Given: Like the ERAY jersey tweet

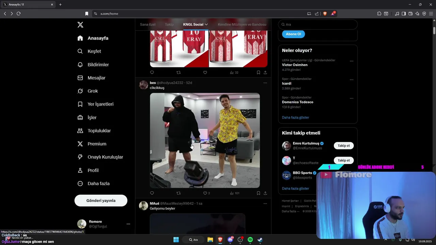Looking at the screenshot, I should (205, 72).
